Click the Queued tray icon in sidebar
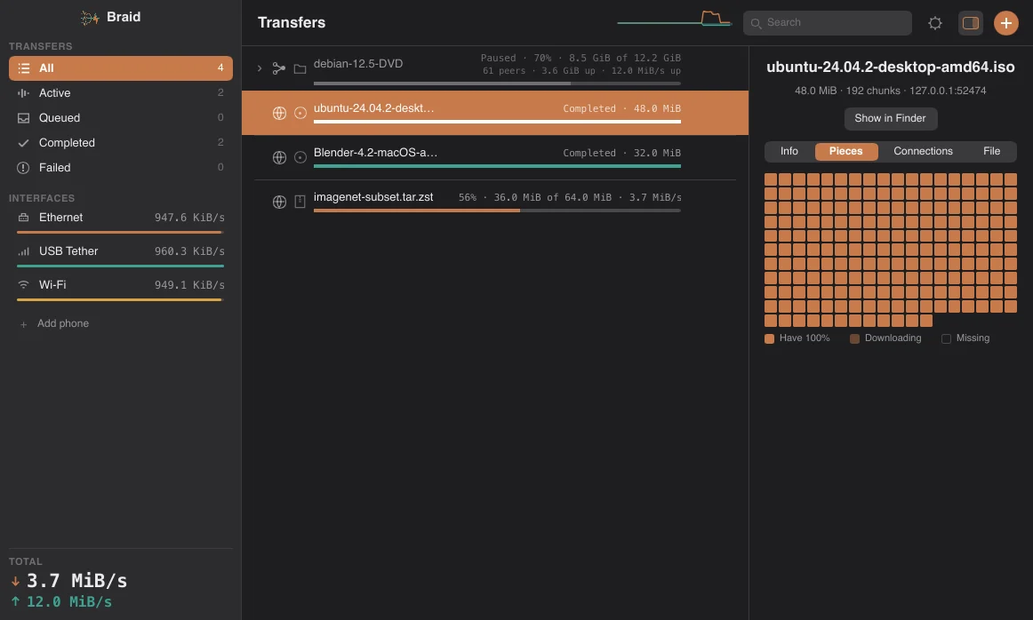Image resolution: width=1033 pixels, height=620 pixels. pyautogui.click(x=24, y=118)
